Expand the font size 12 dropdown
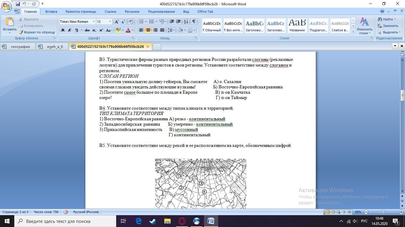This screenshot has height=227, width=405. 110,22
